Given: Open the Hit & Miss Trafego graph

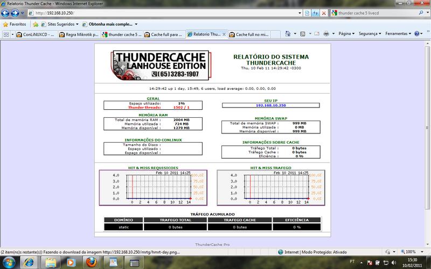Looking at the screenshot, I should pyautogui.click(x=271, y=187).
